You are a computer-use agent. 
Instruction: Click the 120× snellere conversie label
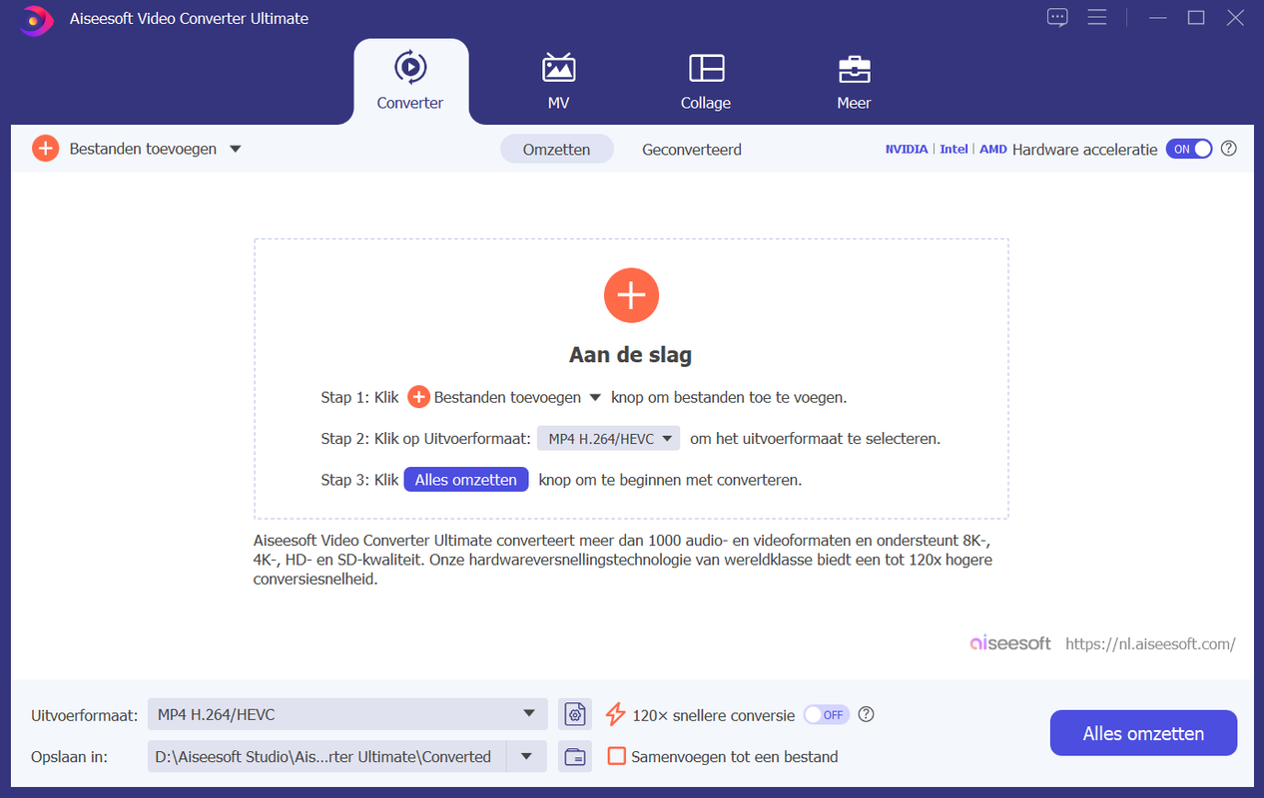point(713,714)
